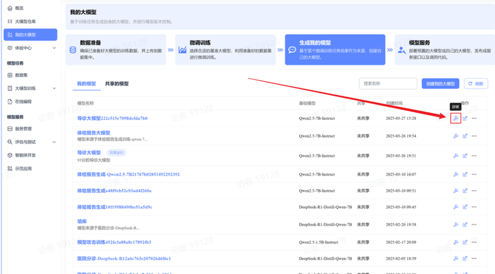Switch to the 共享的模型 tab
This screenshot has width=495, height=274.
pyautogui.click(x=117, y=84)
